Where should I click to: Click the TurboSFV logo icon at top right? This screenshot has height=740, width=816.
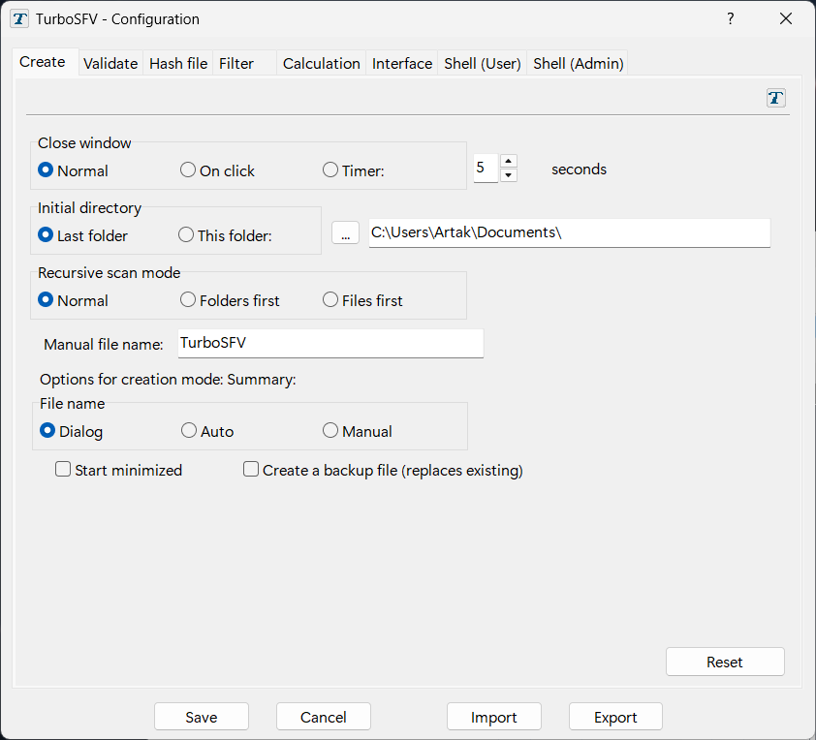775,98
